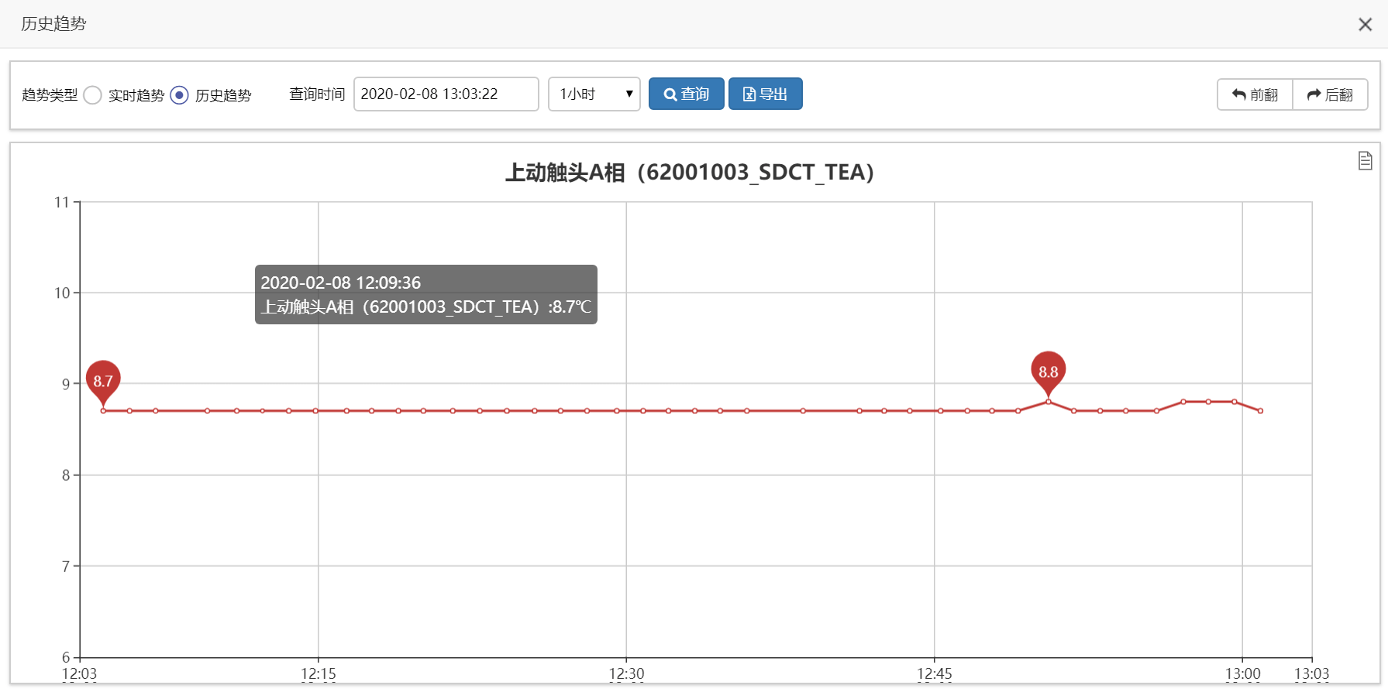This screenshot has width=1388, height=692.
Task: Click the forward arrow icon on 后翻
Action: pyautogui.click(x=1314, y=94)
